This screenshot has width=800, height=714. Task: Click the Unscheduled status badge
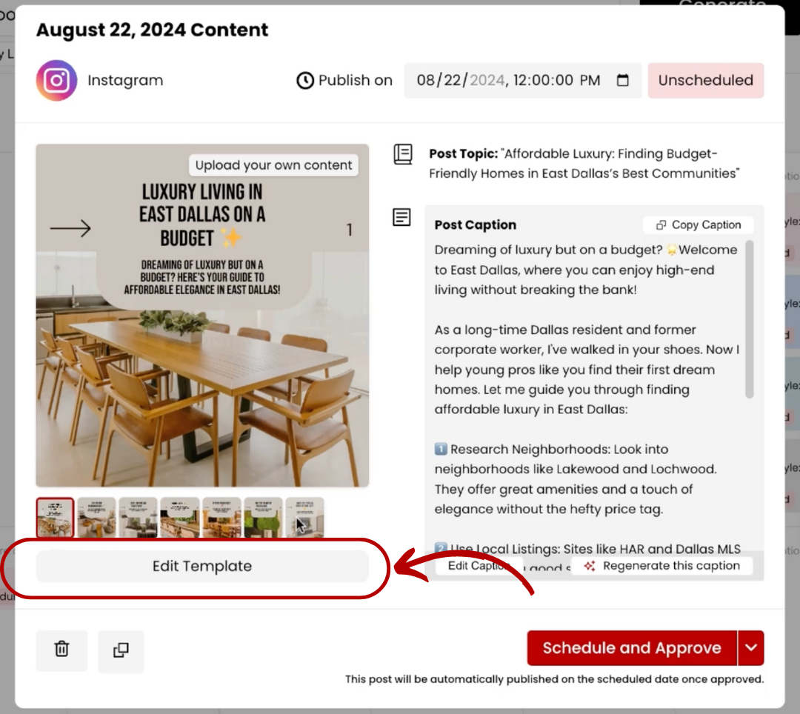(706, 81)
